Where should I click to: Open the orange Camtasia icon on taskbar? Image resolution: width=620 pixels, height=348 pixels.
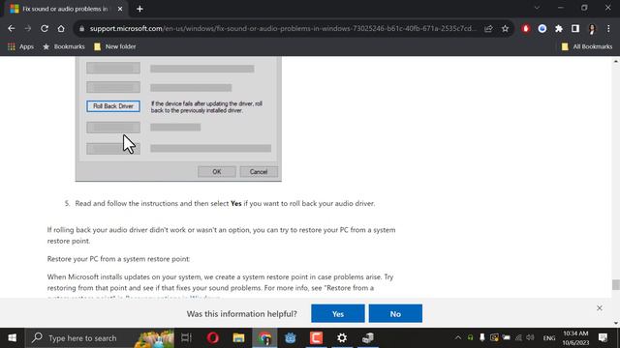pyautogui.click(x=316, y=338)
